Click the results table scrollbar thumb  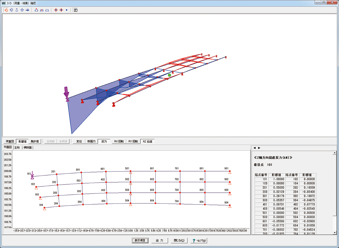click(x=335, y=186)
